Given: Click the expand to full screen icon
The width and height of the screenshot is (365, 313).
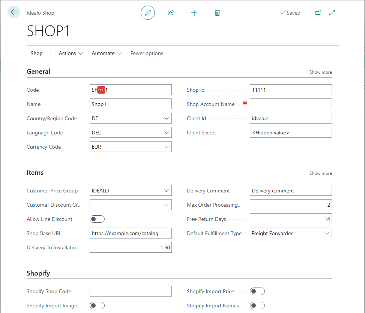Looking at the screenshot, I should [x=332, y=13].
